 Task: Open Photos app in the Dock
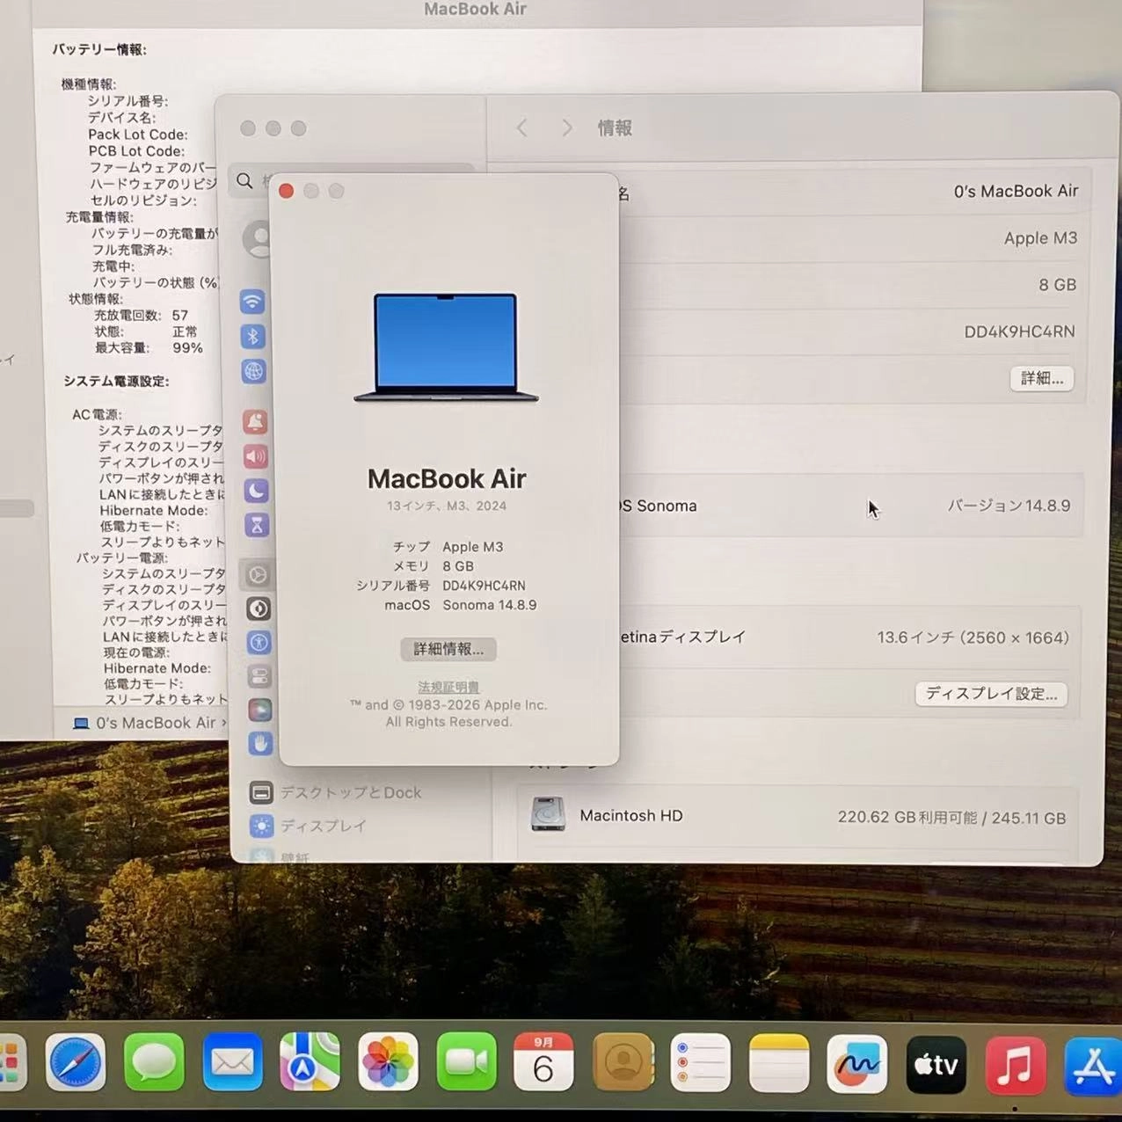pos(388,1062)
